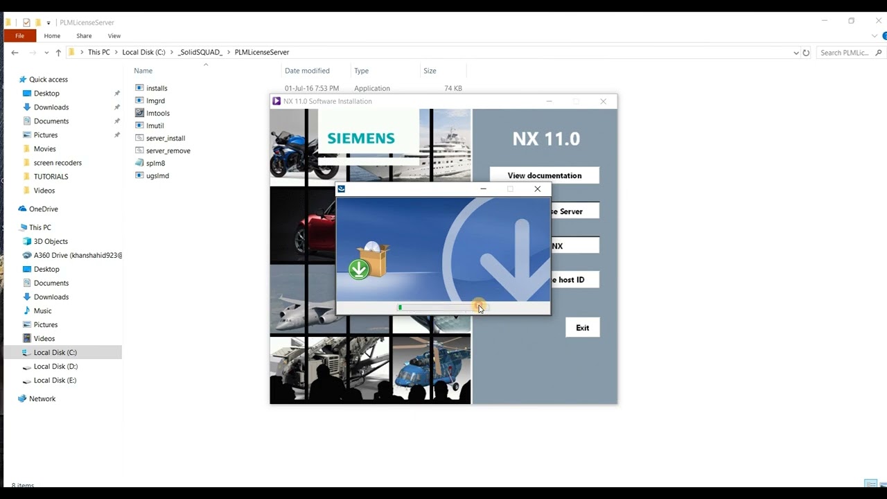
Task: Click the server_install batch file icon
Action: tap(139, 138)
